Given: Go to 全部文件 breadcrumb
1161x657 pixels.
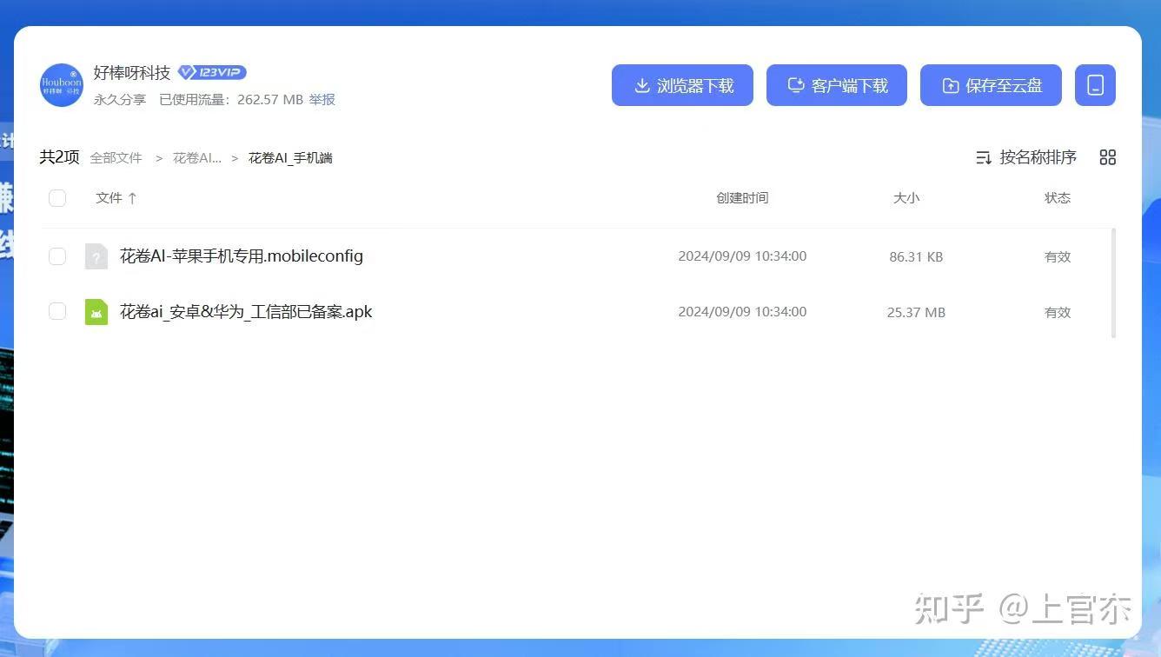Looking at the screenshot, I should click(116, 158).
